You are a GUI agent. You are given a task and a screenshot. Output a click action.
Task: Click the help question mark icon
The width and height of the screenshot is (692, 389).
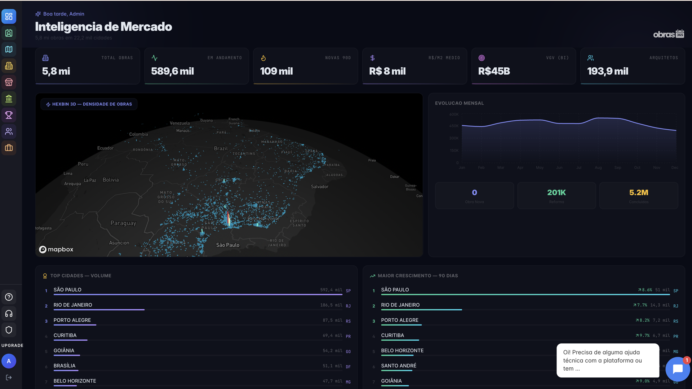pyautogui.click(x=9, y=297)
